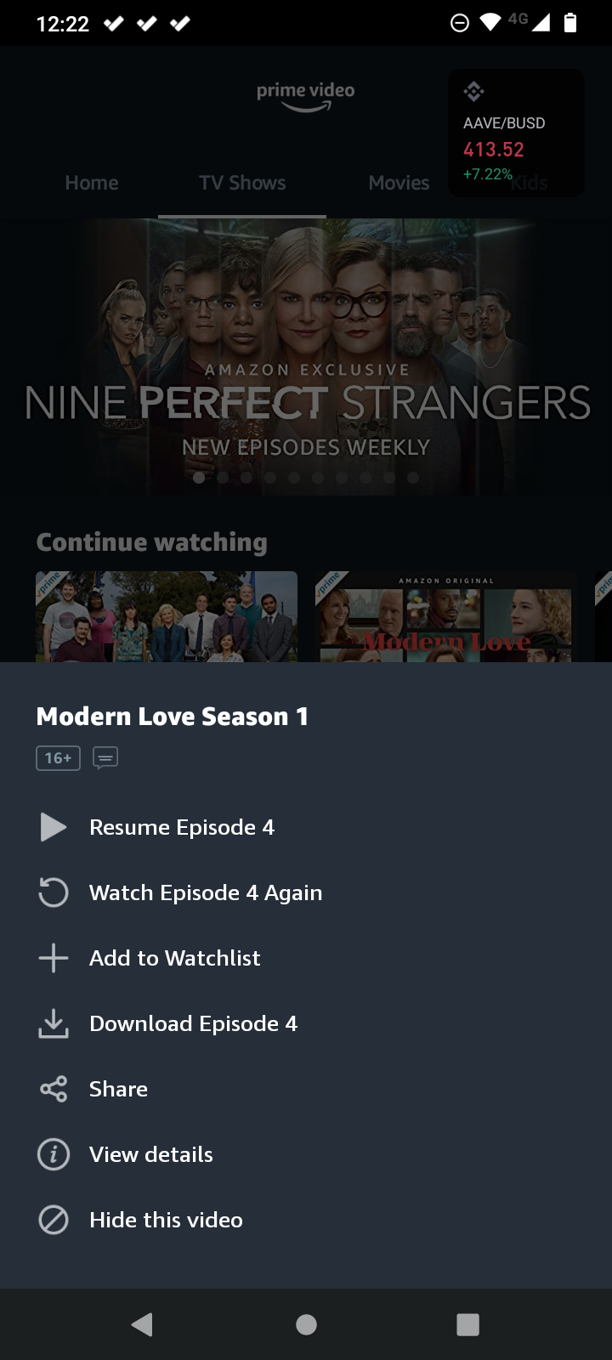
Task: Select Add to Watchlist
Action: tap(306, 958)
